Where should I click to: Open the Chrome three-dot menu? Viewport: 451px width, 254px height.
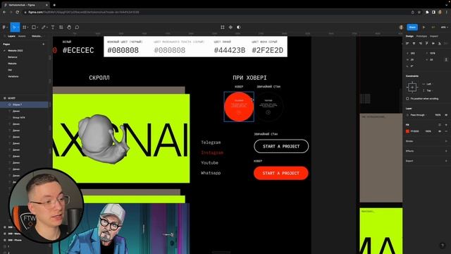point(447,12)
